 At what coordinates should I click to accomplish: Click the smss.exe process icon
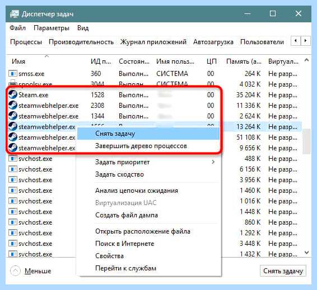click(x=13, y=74)
